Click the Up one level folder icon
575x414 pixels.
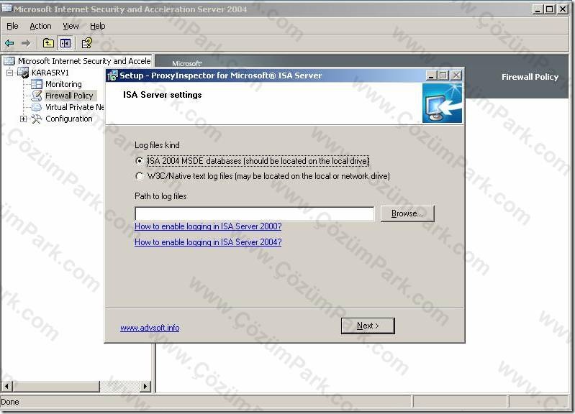[x=48, y=44]
